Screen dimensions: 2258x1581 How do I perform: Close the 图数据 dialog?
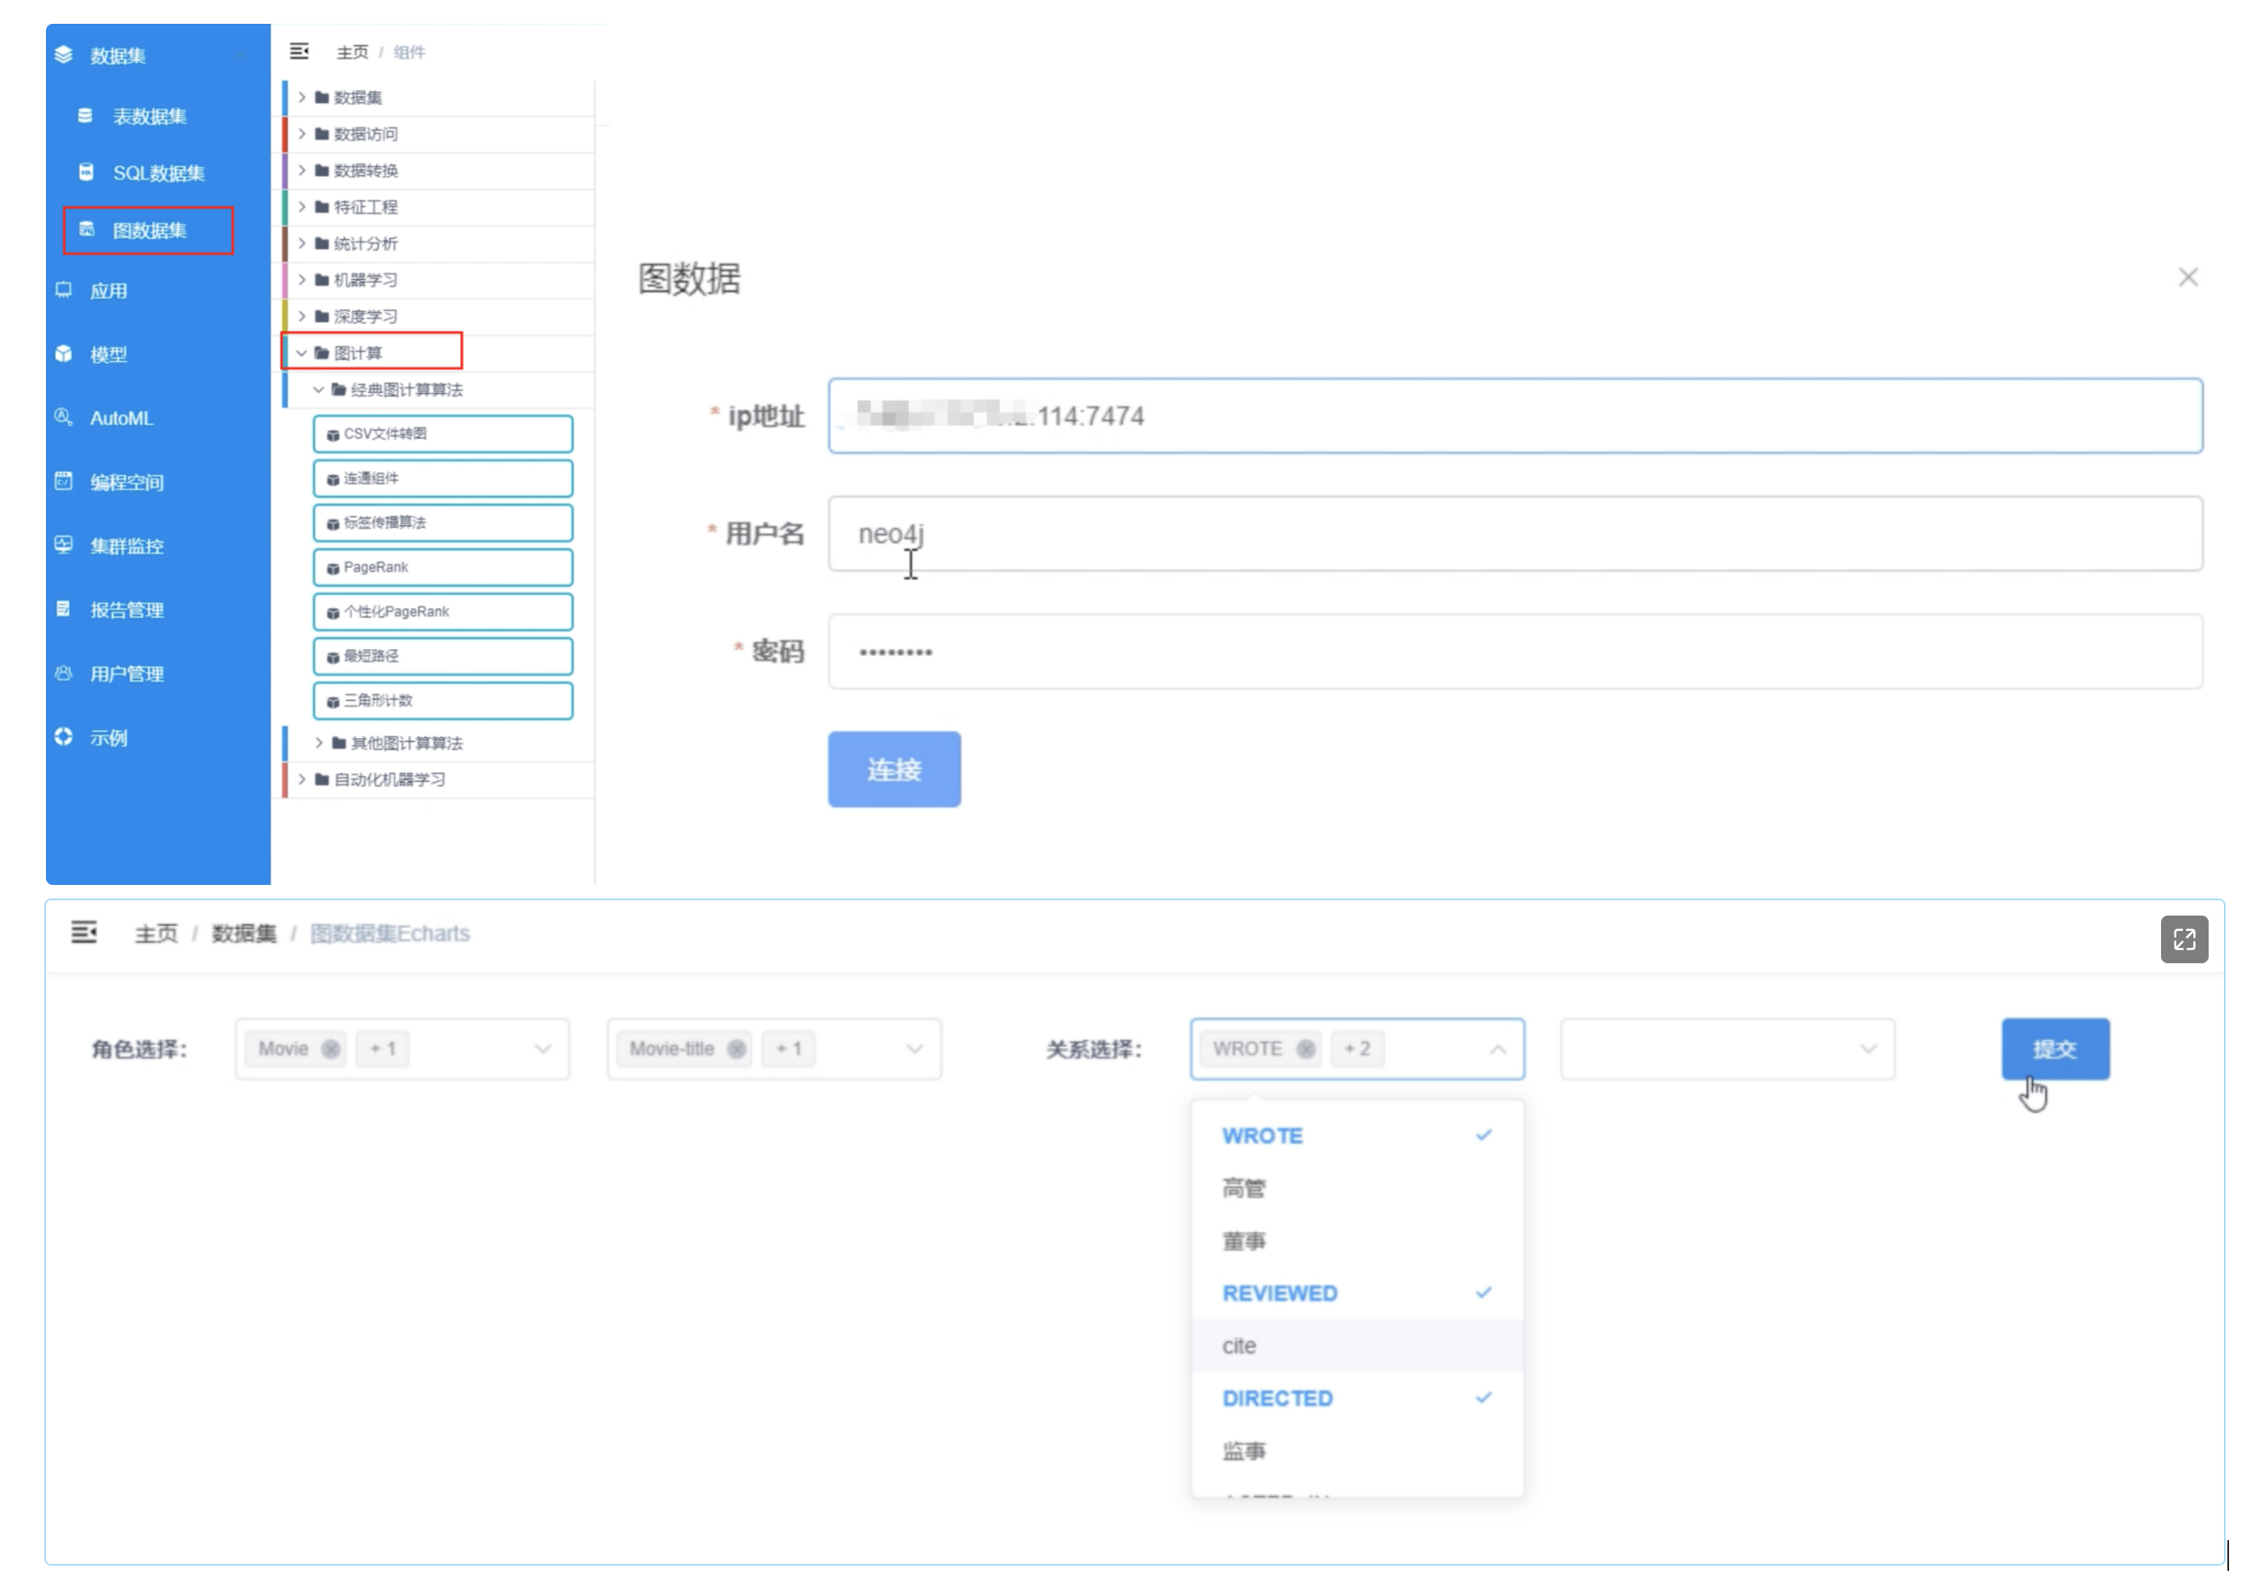coord(2188,277)
